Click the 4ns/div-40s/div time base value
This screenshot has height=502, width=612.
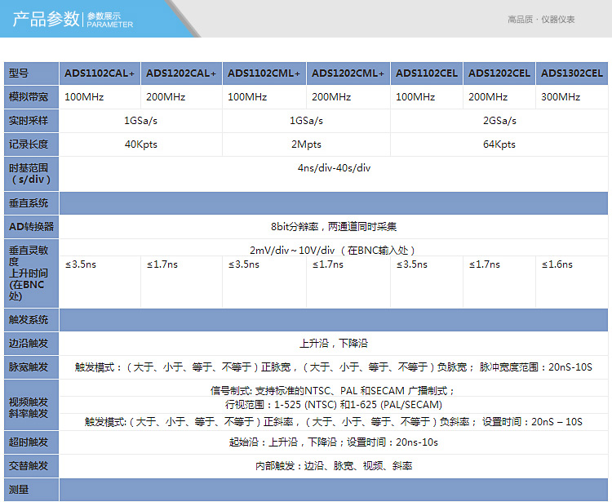click(334, 168)
